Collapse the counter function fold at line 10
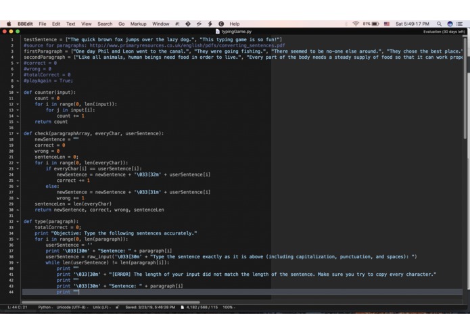 click(18, 92)
